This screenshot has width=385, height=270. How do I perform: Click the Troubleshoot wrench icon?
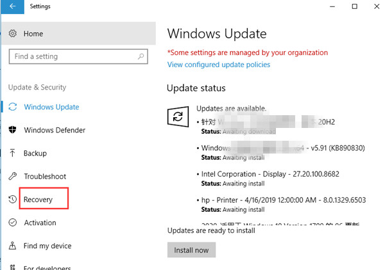(x=13, y=177)
